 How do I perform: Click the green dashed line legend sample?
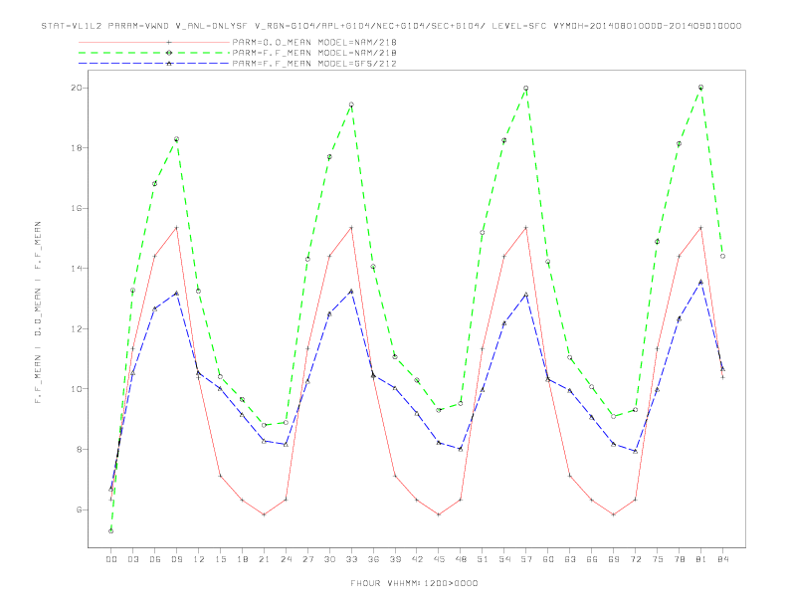tap(154, 53)
